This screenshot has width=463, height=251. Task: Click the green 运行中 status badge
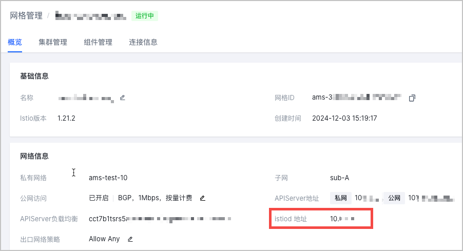click(145, 16)
